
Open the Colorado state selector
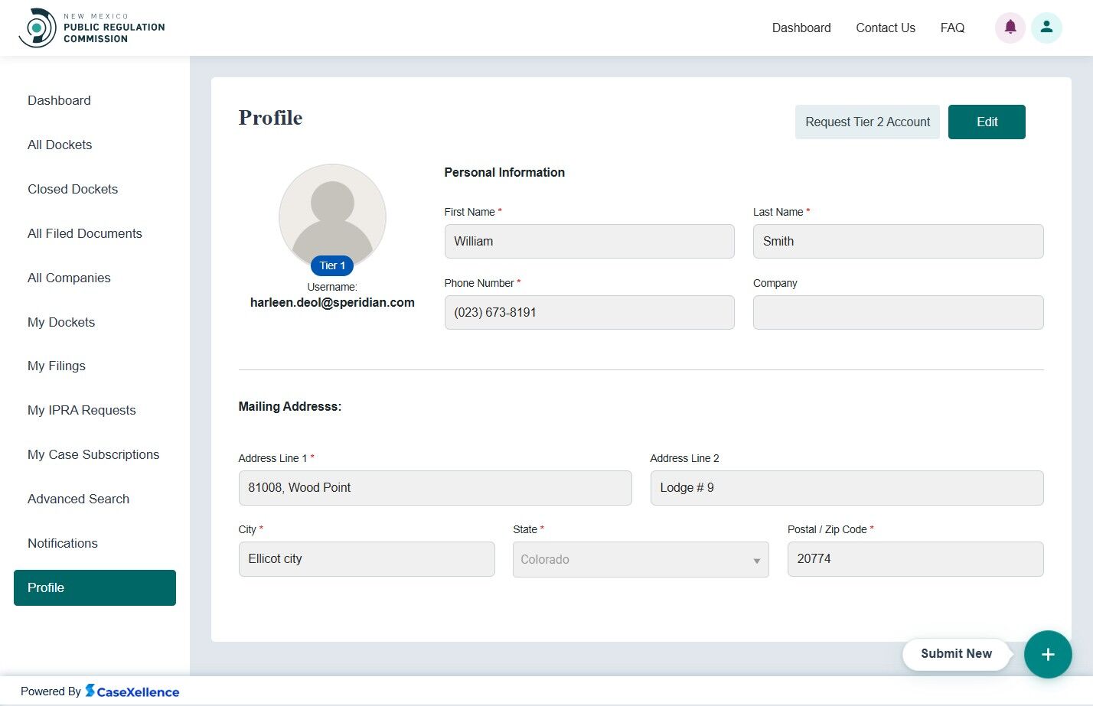click(641, 559)
